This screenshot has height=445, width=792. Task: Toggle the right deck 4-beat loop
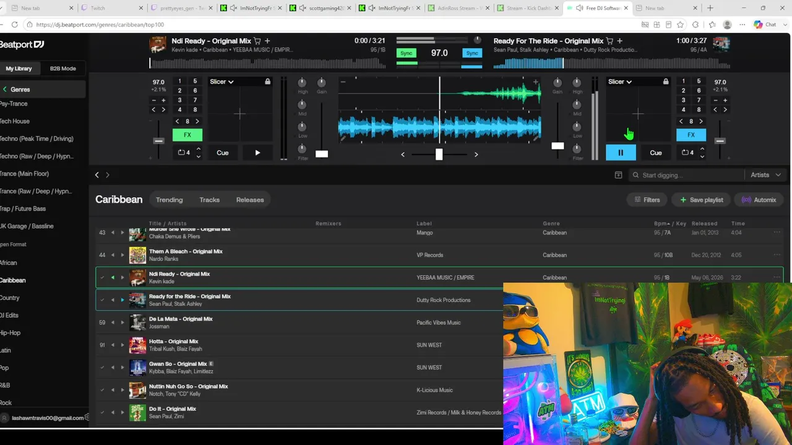click(x=688, y=153)
